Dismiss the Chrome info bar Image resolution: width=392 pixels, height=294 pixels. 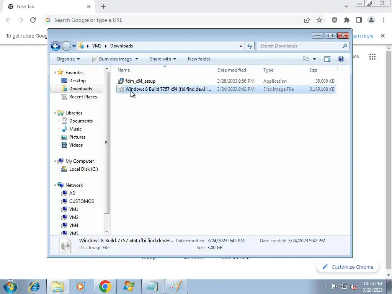pos(383,36)
